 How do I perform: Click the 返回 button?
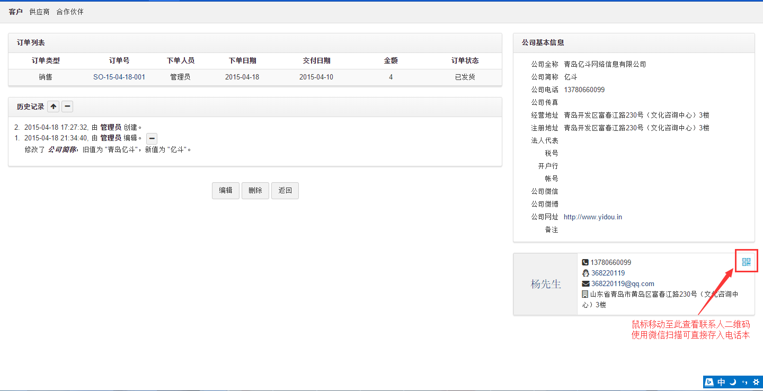[x=285, y=191]
